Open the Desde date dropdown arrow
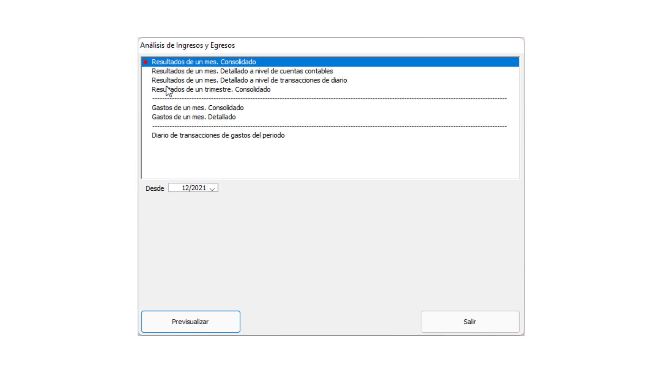Screen dimensions: 663x373 [x=212, y=189]
